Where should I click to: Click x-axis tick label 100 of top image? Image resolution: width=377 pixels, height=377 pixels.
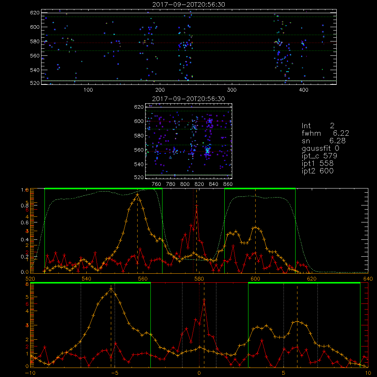pos(88,90)
